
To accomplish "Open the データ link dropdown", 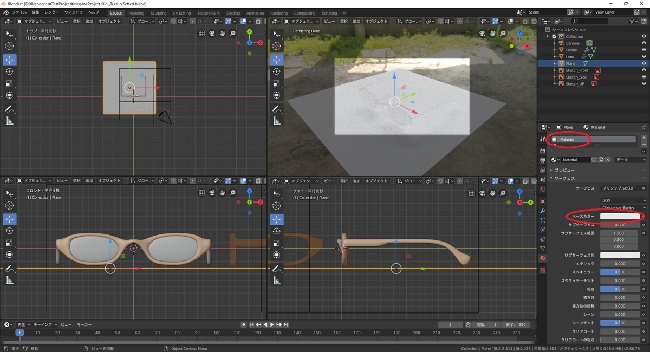I will click(x=631, y=160).
